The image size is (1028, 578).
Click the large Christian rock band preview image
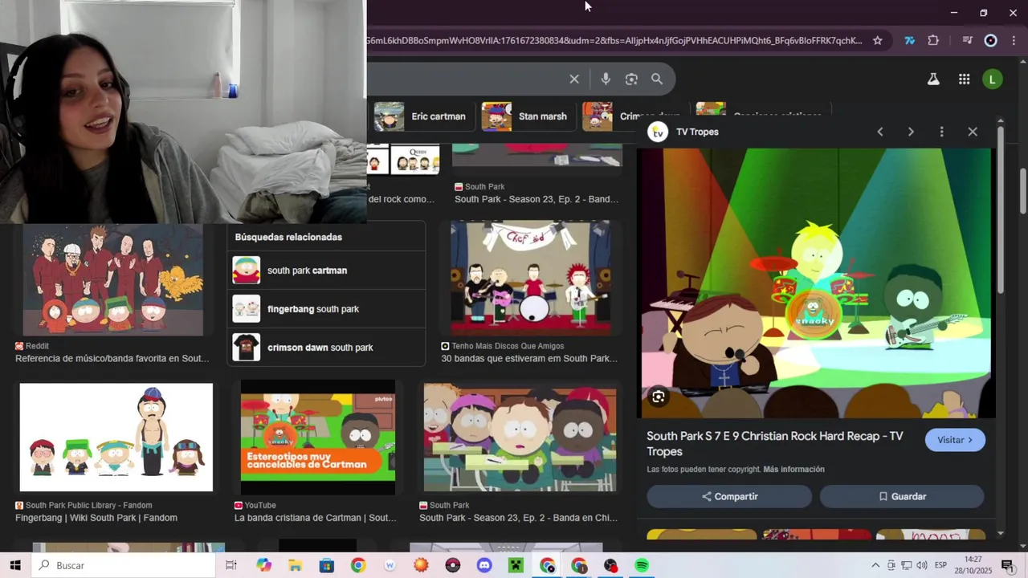point(816,283)
